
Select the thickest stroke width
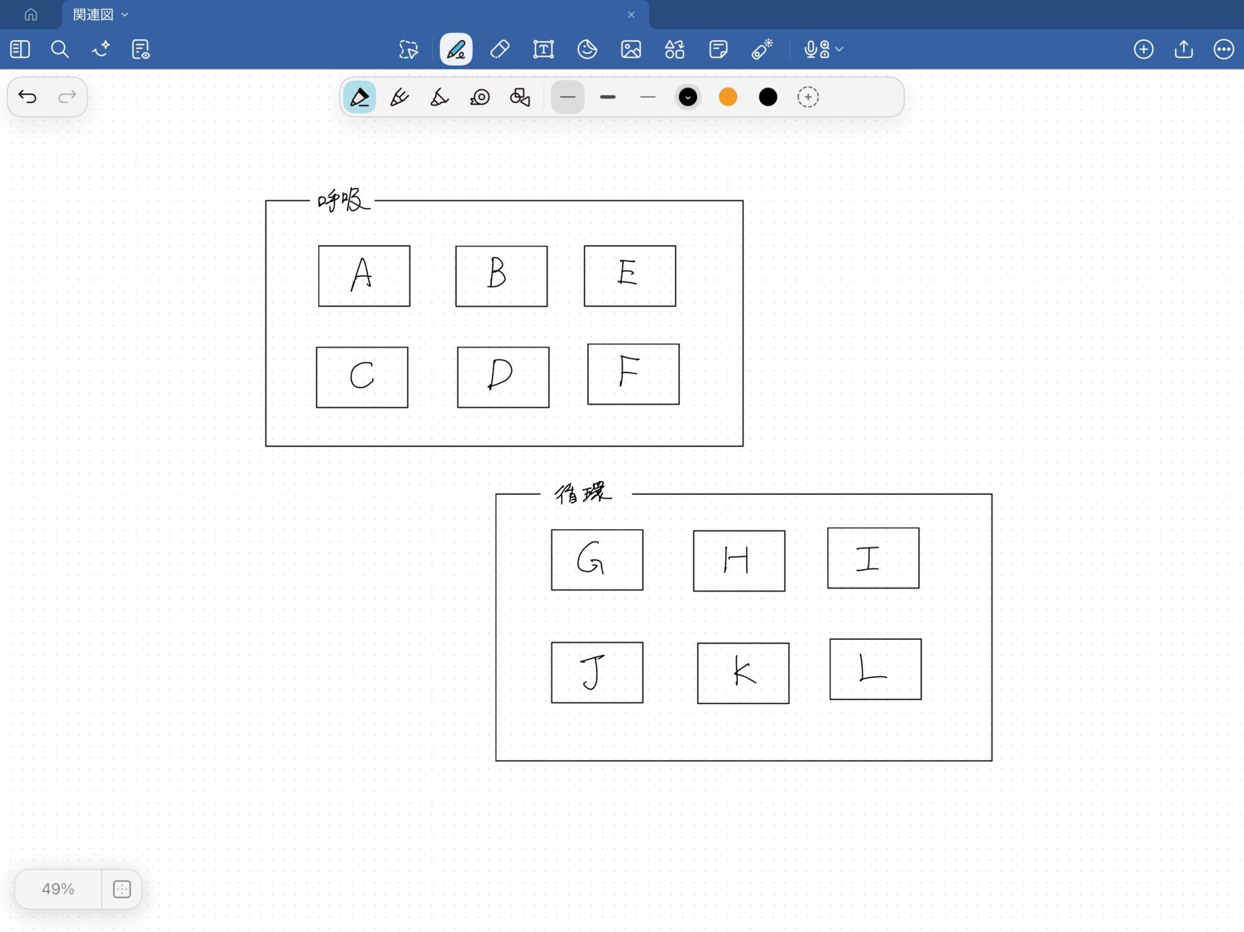click(x=608, y=97)
